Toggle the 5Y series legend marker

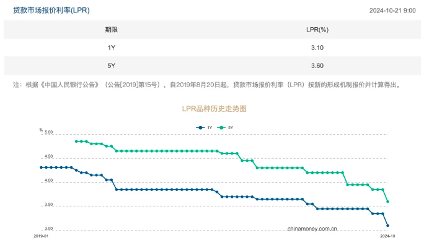(x=221, y=128)
